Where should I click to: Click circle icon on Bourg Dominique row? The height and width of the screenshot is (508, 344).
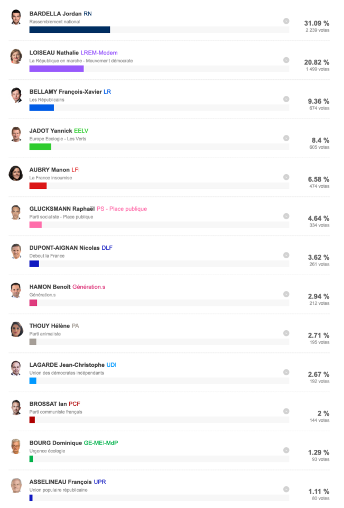(286, 450)
